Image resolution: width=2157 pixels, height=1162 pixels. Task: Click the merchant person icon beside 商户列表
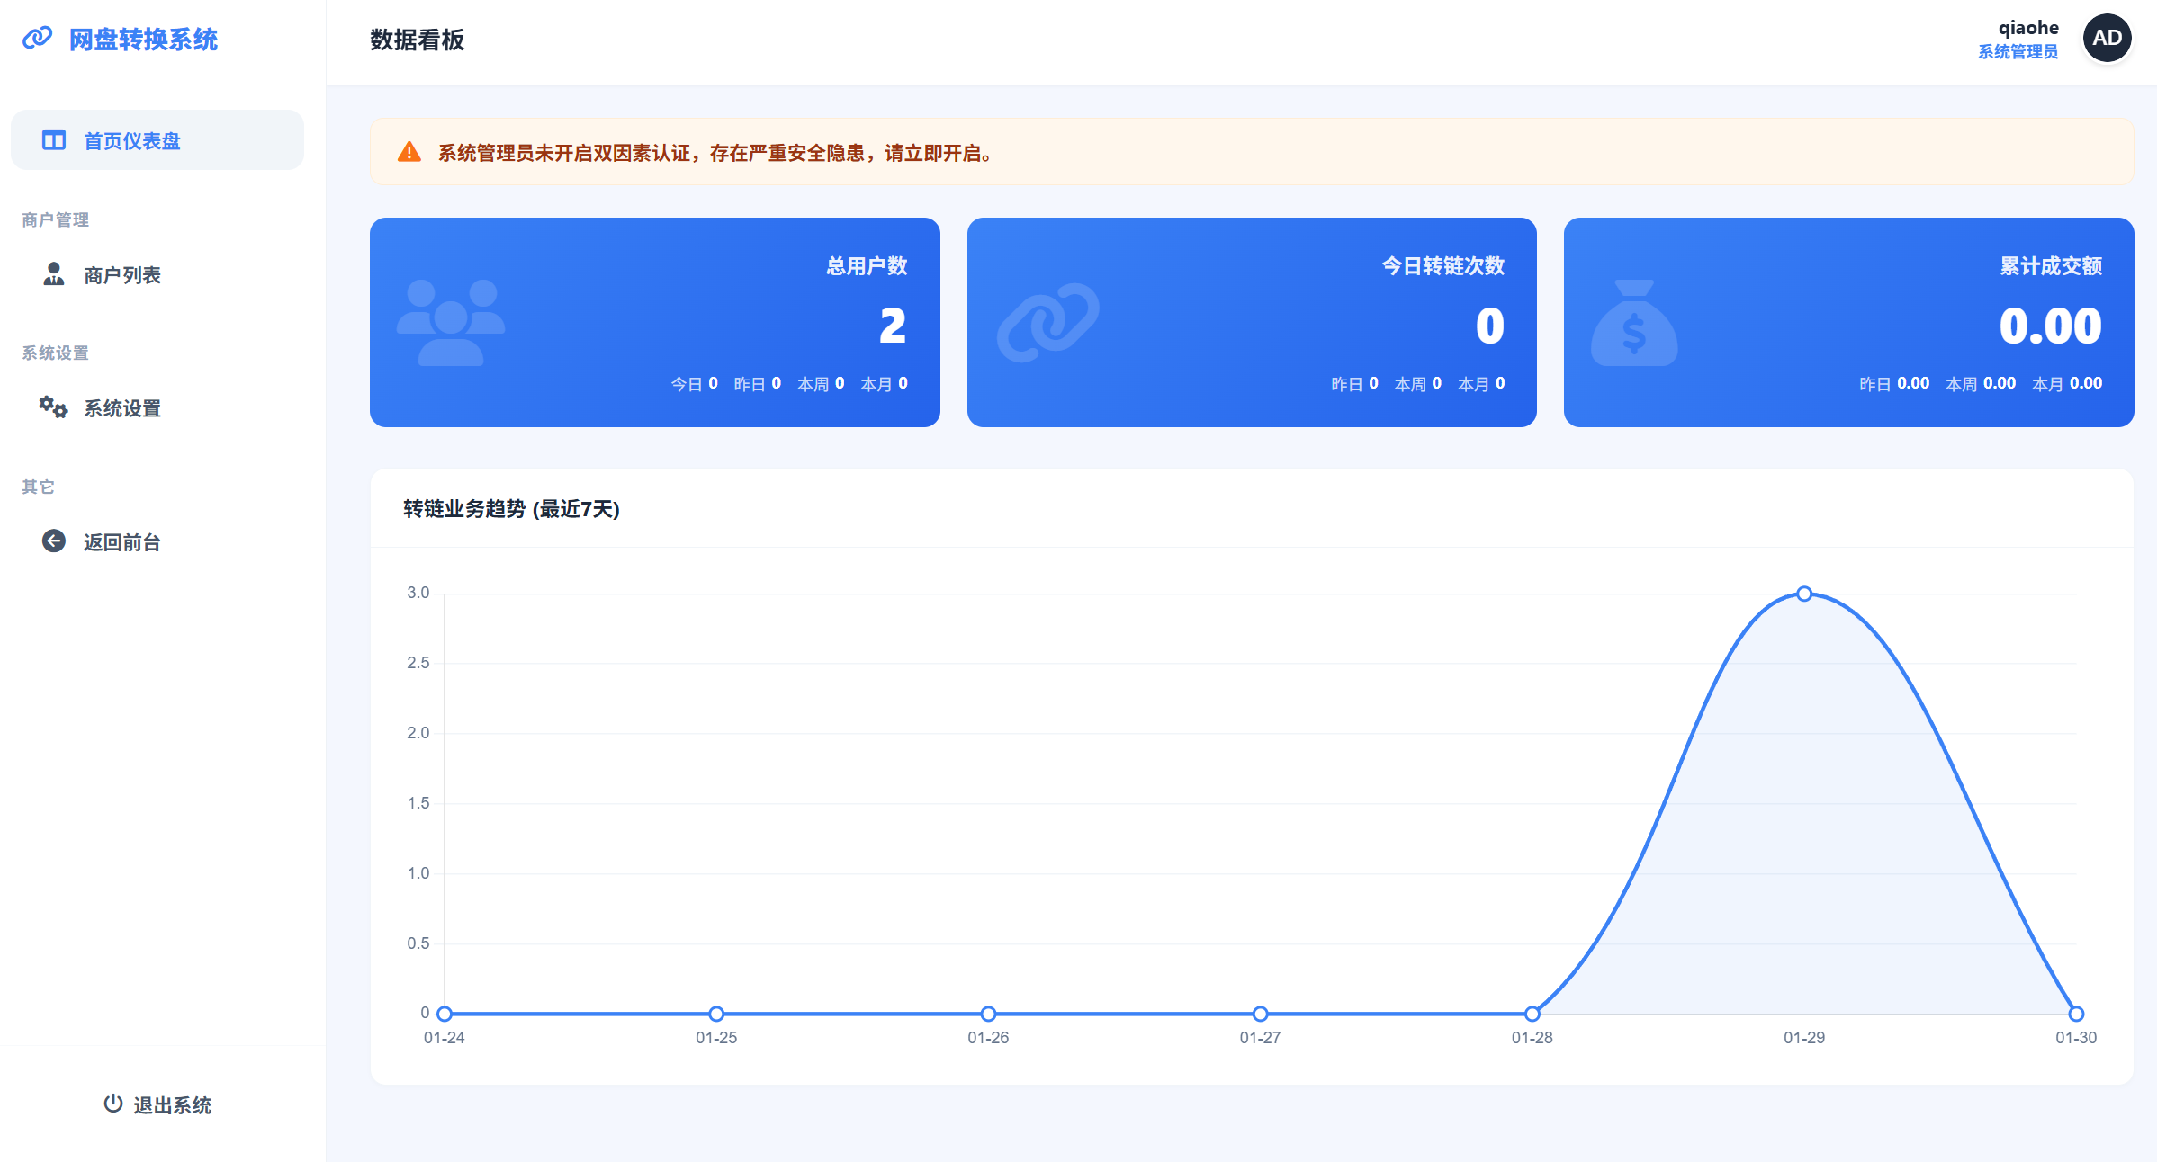[x=54, y=274]
